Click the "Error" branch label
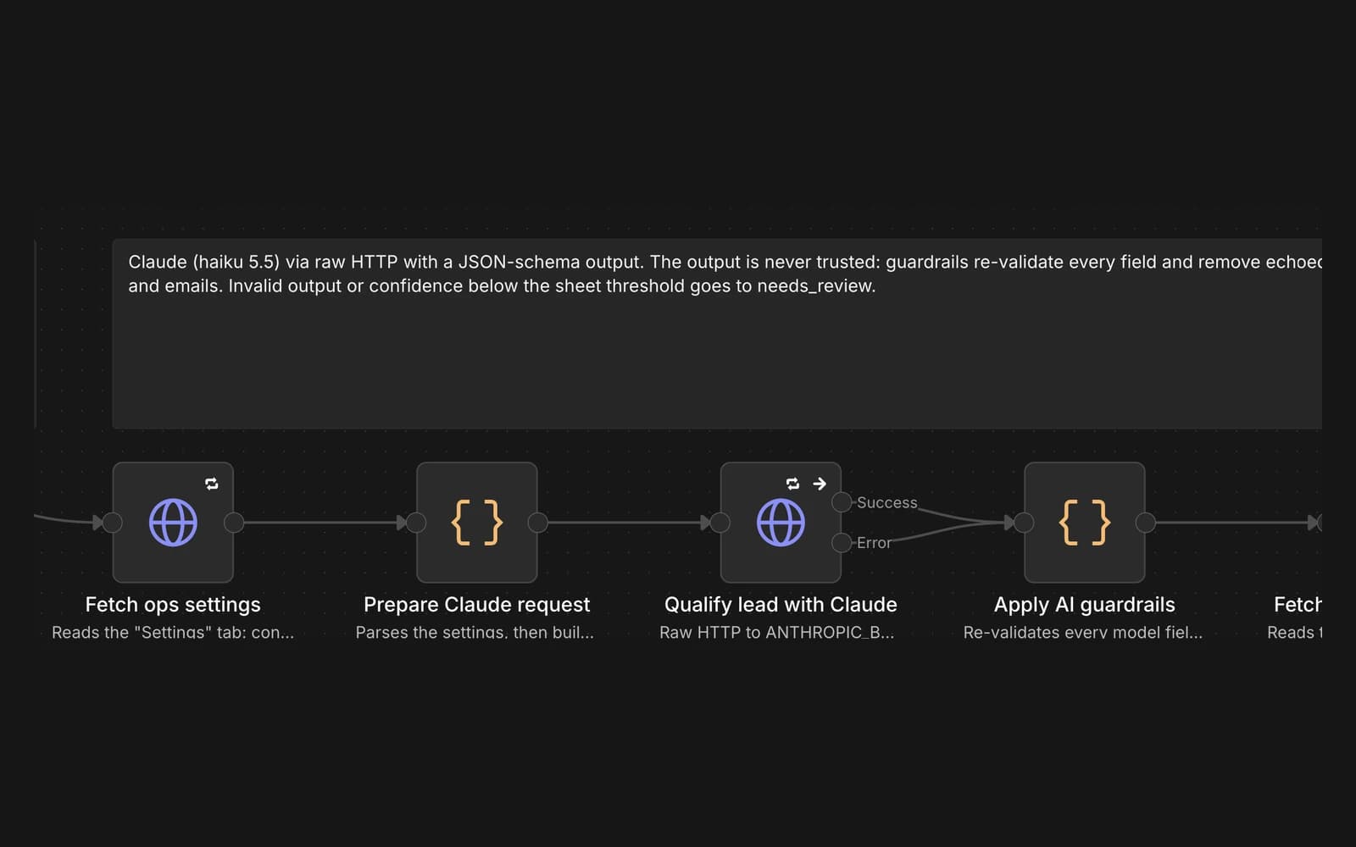 click(x=874, y=543)
